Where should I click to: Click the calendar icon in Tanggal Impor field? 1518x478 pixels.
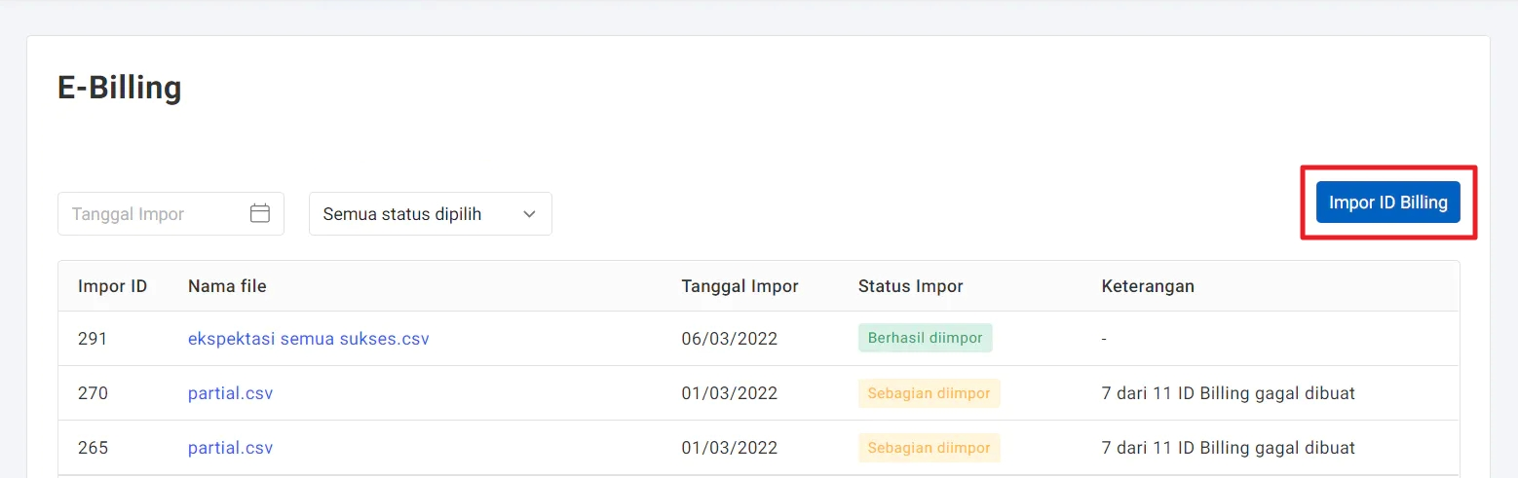[x=259, y=213]
